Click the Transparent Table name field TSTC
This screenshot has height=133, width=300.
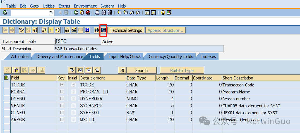coord(78,41)
